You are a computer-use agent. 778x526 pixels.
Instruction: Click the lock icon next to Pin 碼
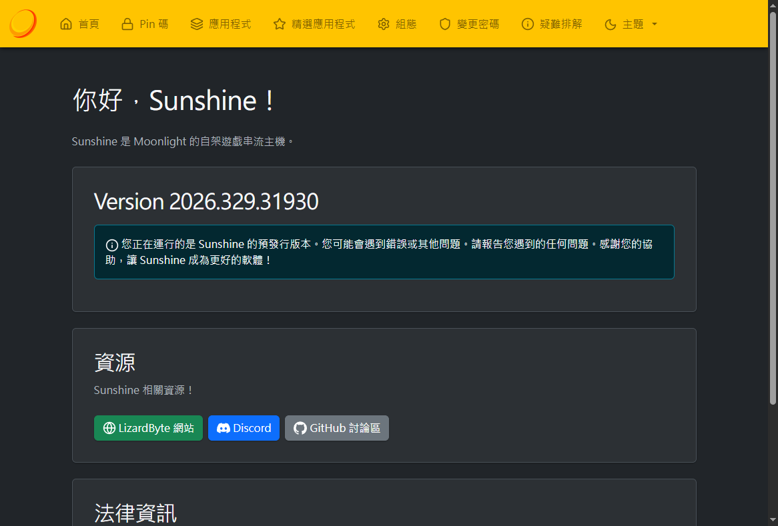click(127, 24)
